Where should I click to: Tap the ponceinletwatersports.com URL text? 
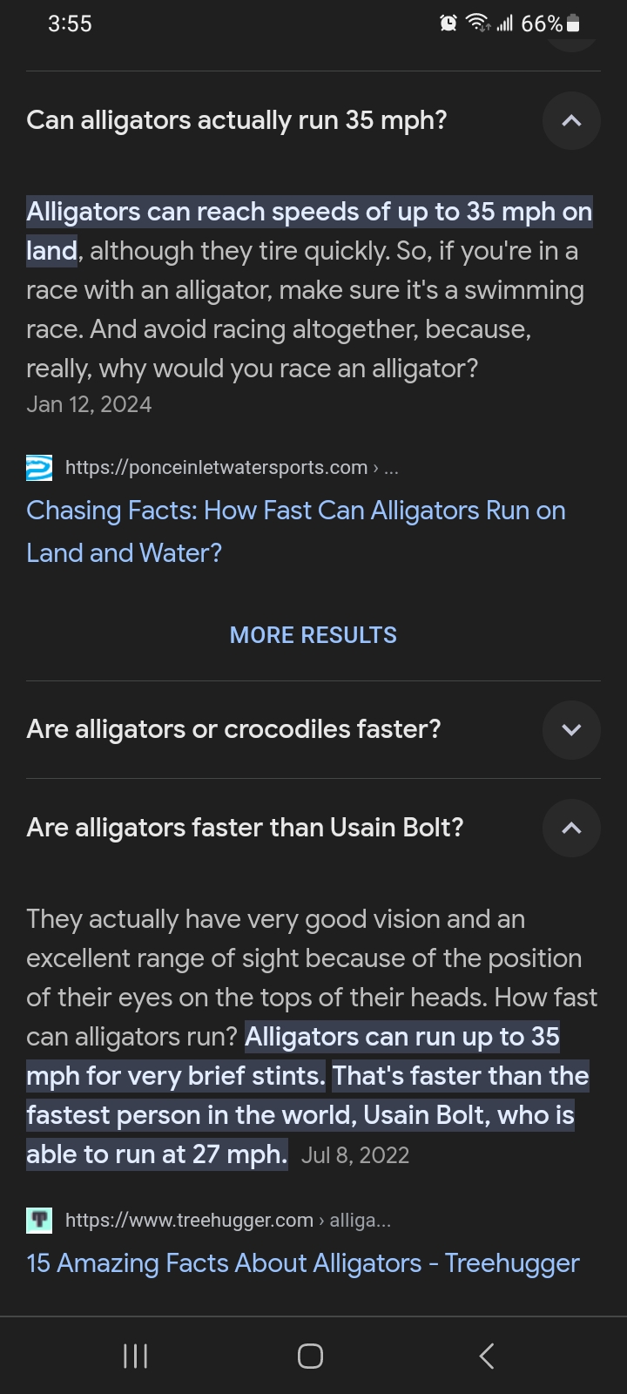click(x=216, y=468)
